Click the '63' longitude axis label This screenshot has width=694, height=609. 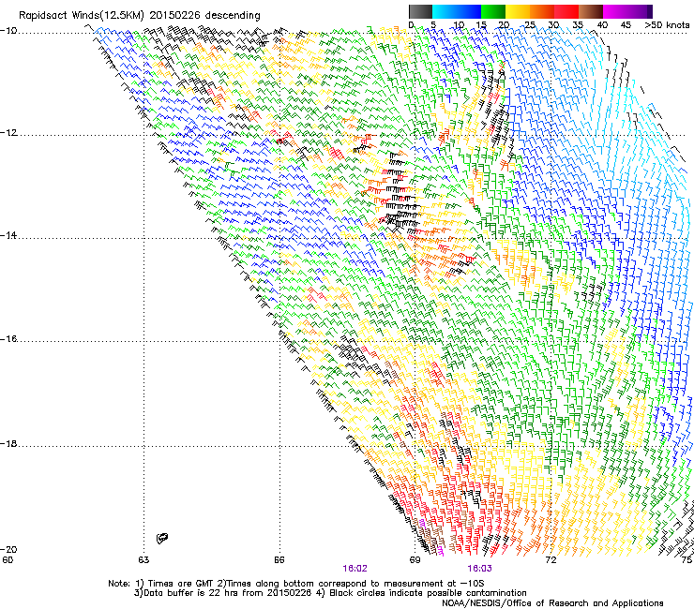tap(143, 560)
